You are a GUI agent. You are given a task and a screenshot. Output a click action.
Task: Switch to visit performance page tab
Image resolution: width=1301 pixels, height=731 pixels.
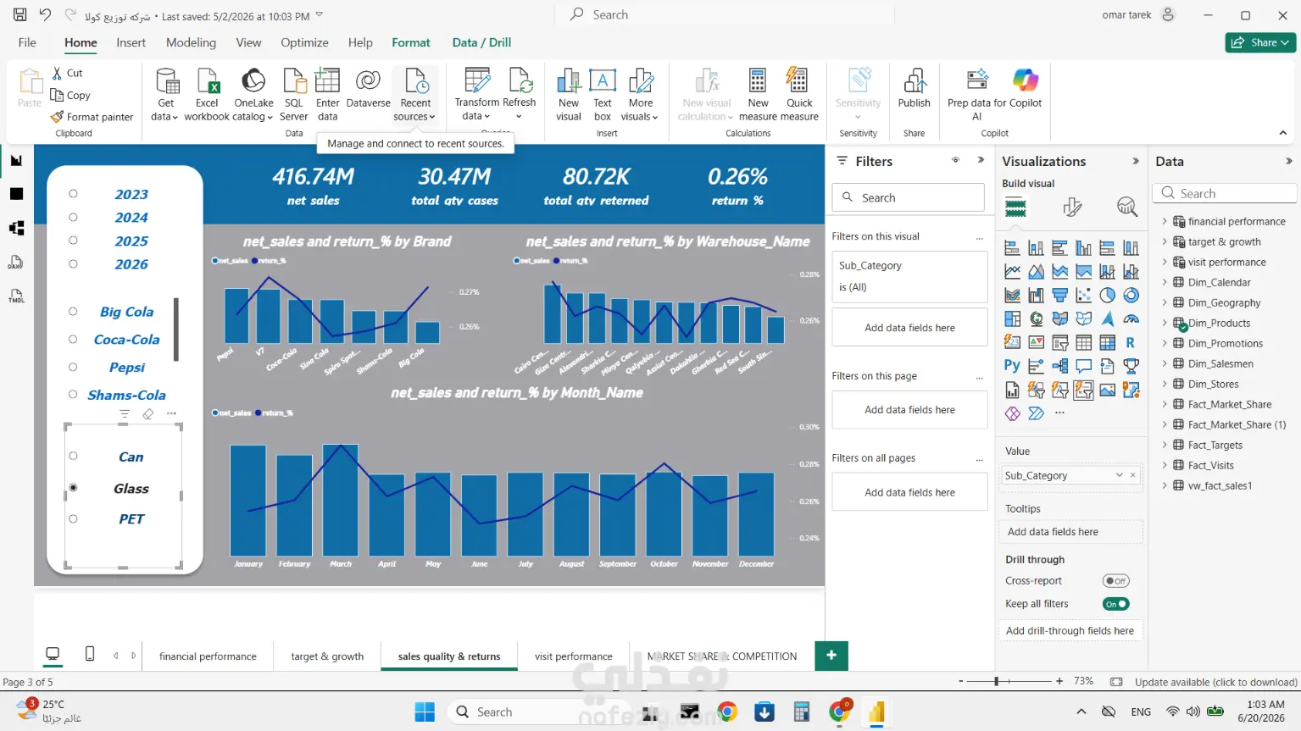coord(573,656)
